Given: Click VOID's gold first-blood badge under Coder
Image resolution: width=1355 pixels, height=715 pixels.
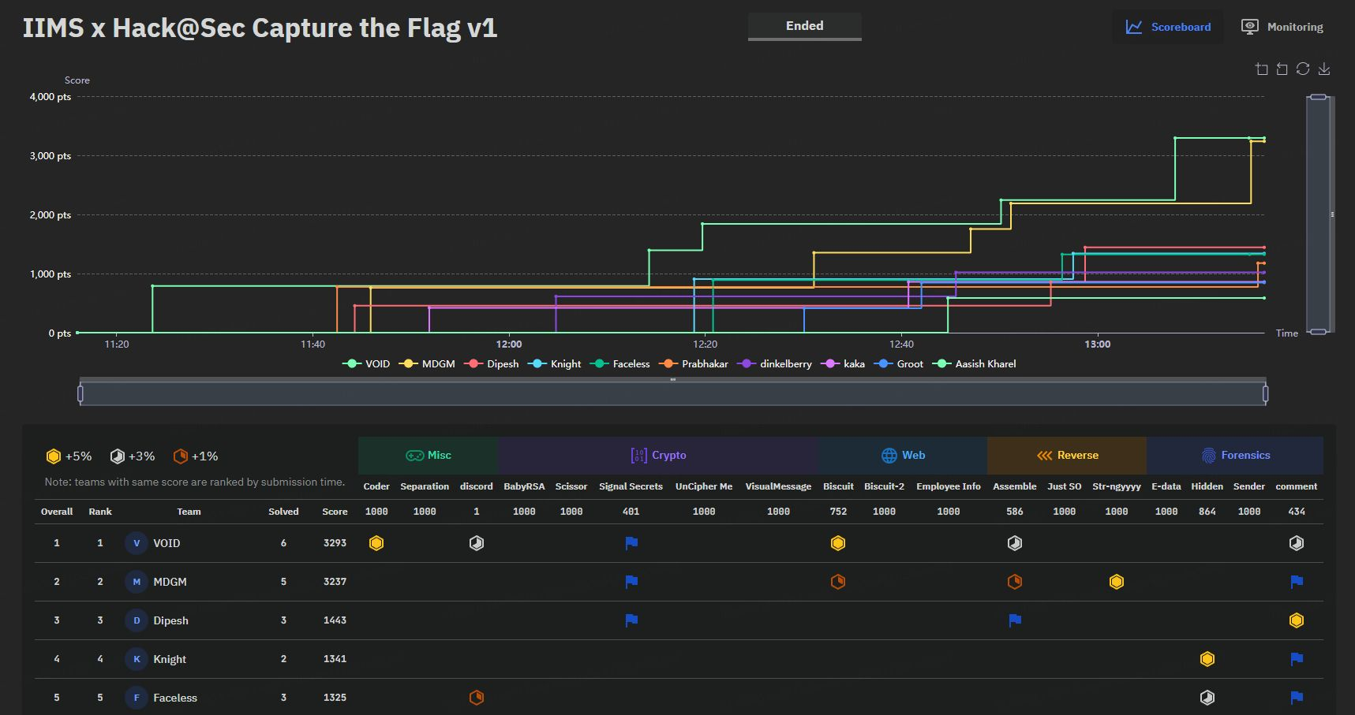Looking at the screenshot, I should point(376,543).
